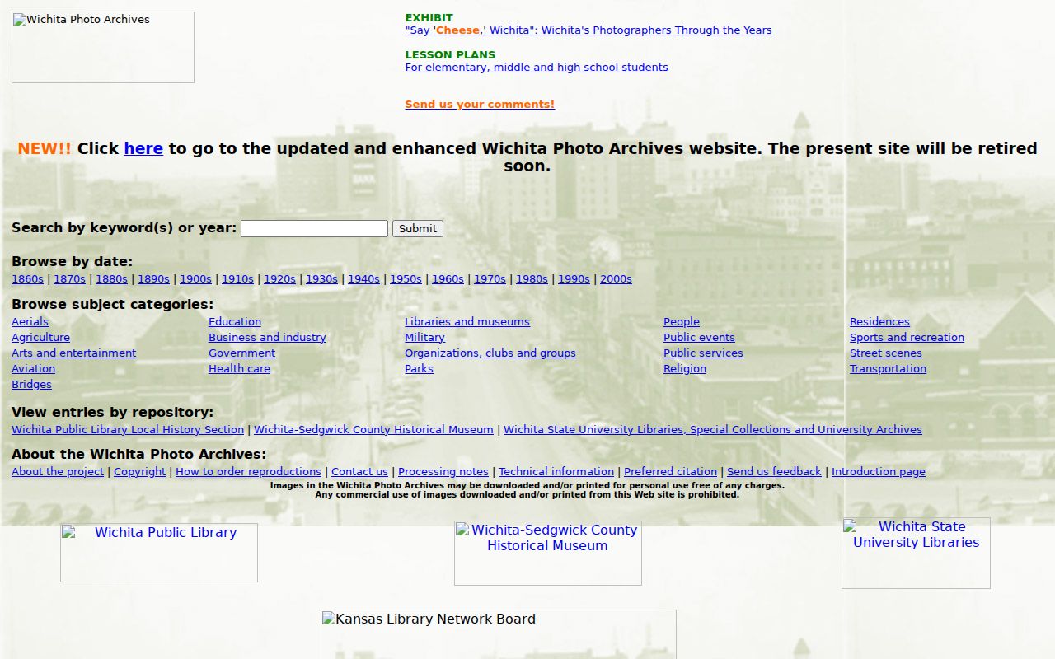
Task: Browse photos from the 2000s
Action: point(616,279)
